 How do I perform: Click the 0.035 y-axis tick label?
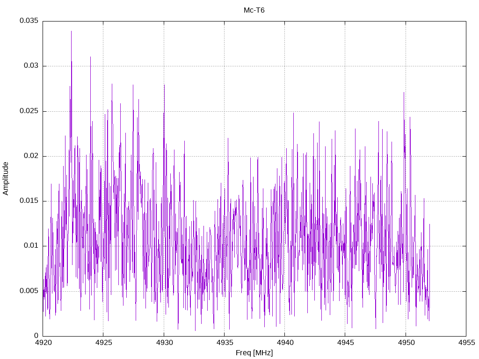[x=29, y=21]
